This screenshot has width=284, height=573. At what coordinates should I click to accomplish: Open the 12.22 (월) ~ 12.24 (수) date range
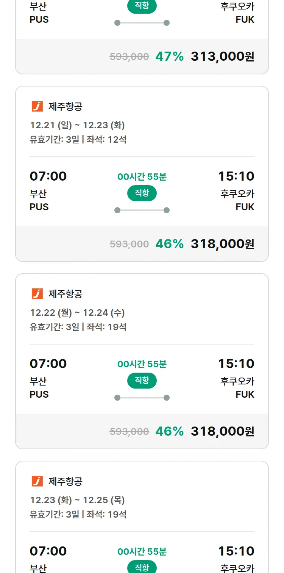point(77,313)
